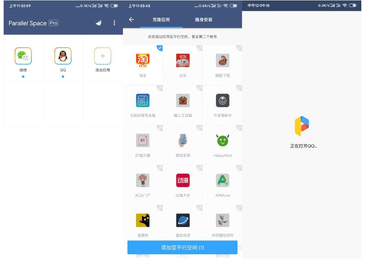Tap the Parallel Space logo on loading screen

coord(302,126)
